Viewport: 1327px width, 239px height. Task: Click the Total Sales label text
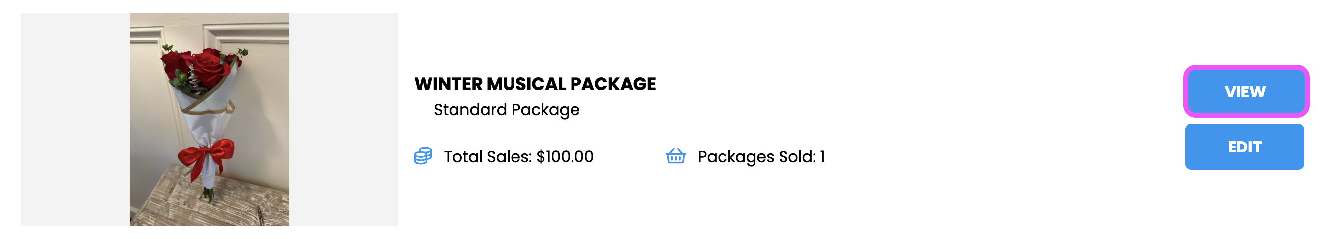tap(487, 156)
